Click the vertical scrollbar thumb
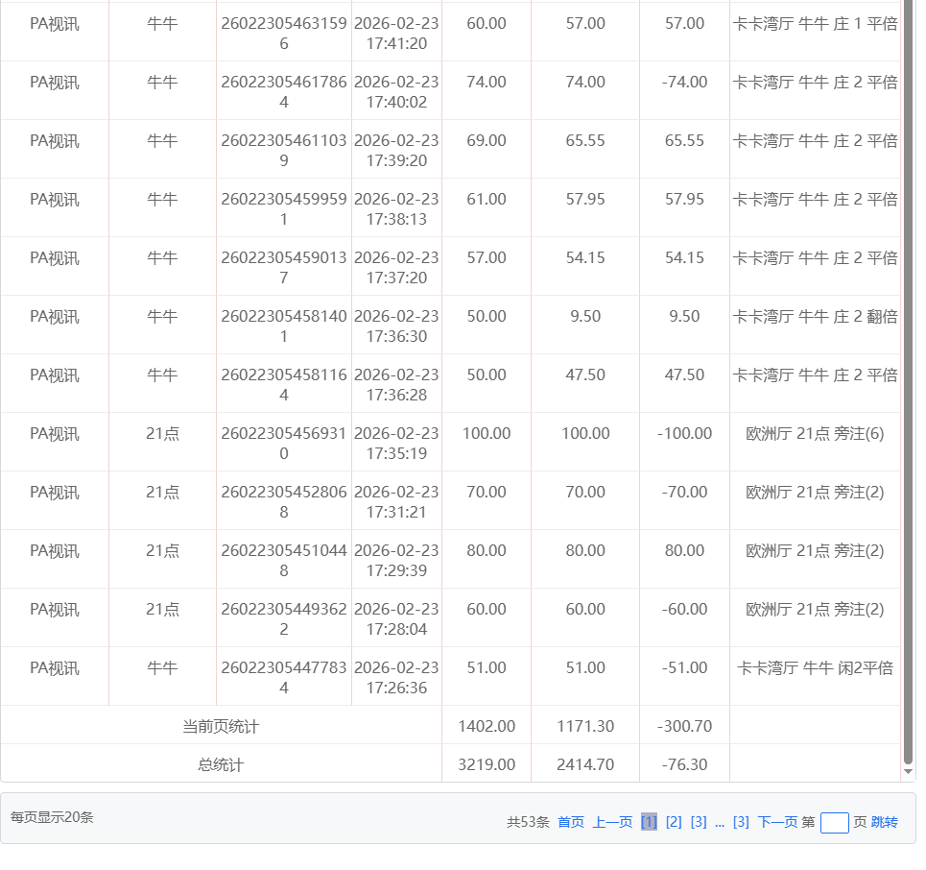This screenshot has height=870, width=926. click(x=908, y=384)
